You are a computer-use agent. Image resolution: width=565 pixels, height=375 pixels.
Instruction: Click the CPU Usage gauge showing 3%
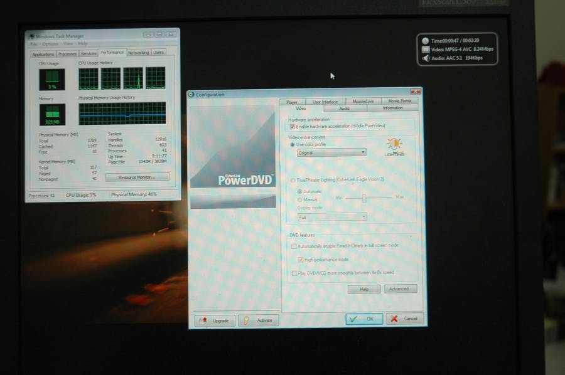pos(52,80)
